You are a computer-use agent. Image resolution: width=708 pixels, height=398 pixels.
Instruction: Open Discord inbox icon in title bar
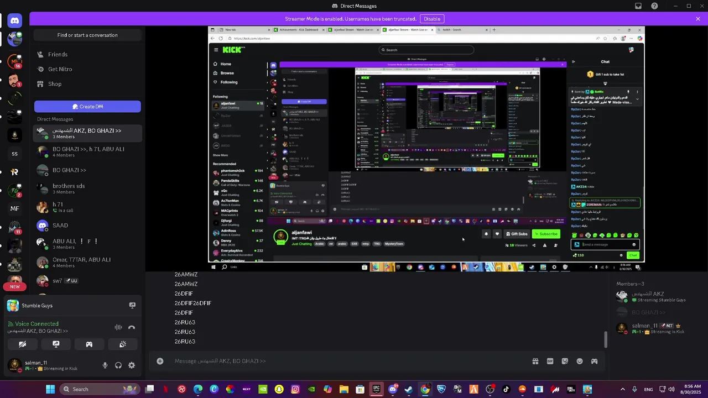click(x=638, y=6)
